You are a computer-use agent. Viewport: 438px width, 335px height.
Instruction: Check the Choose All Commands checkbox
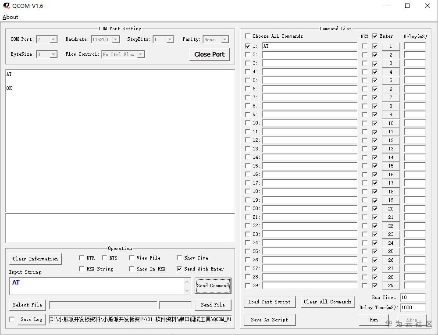(x=247, y=36)
